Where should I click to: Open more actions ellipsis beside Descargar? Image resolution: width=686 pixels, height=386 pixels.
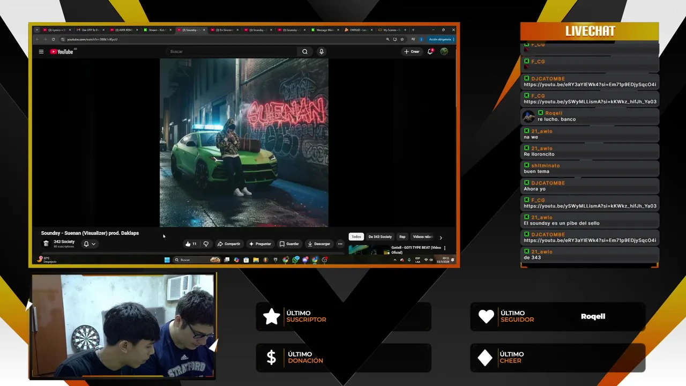(x=340, y=244)
